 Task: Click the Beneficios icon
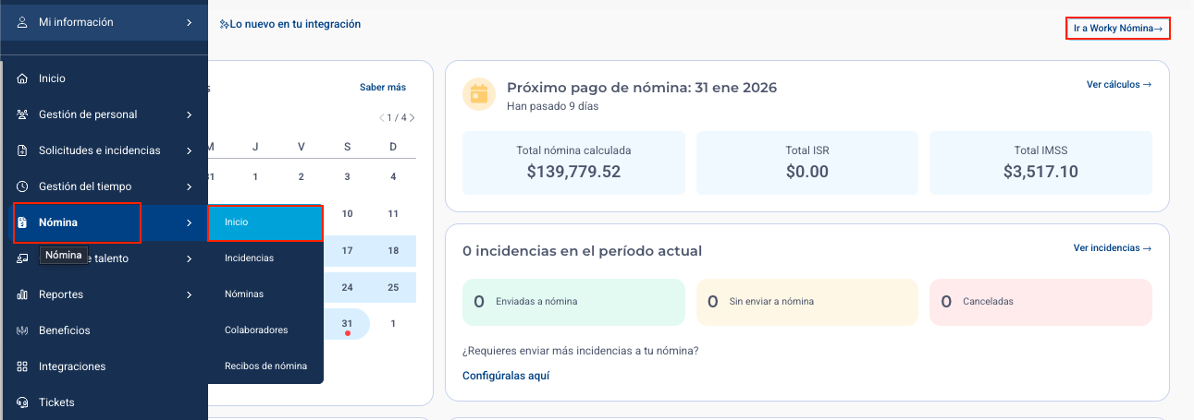(x=22, y=330)
